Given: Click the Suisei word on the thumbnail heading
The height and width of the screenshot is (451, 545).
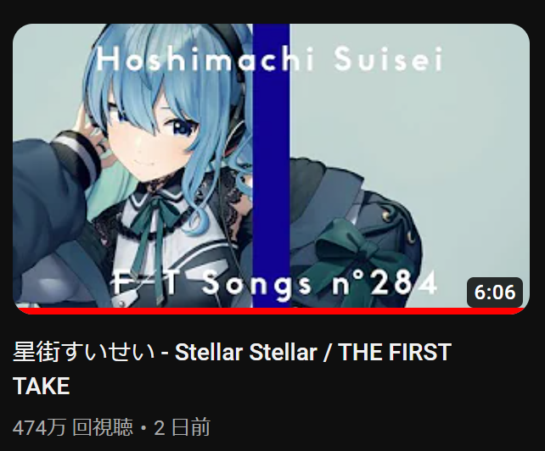Looking at the screenshot, I should click(388, 58).
